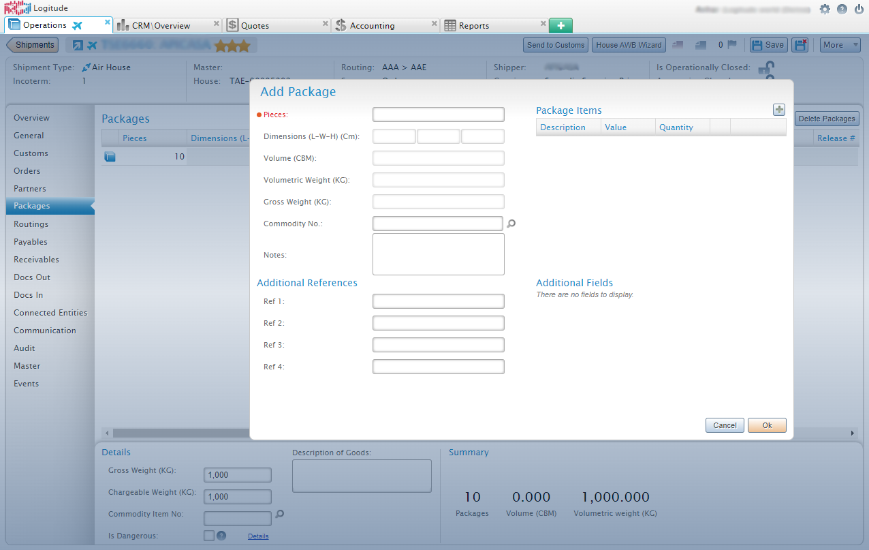Image resolution: width=869 pixels, height=550 pixels.
Task: Select a package row checkbox in Packages grid
Action: 110,156
